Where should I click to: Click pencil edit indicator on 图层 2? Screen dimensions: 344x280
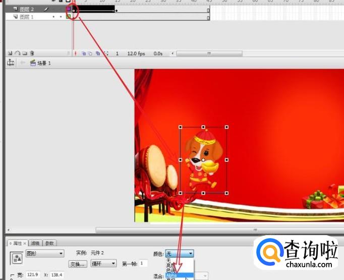point(46,9)
